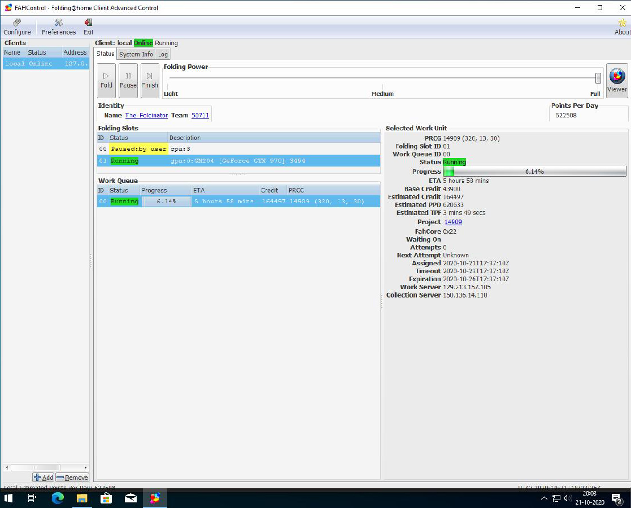
Task: Launch the protein Viewer
Action: tap(617, 81)
